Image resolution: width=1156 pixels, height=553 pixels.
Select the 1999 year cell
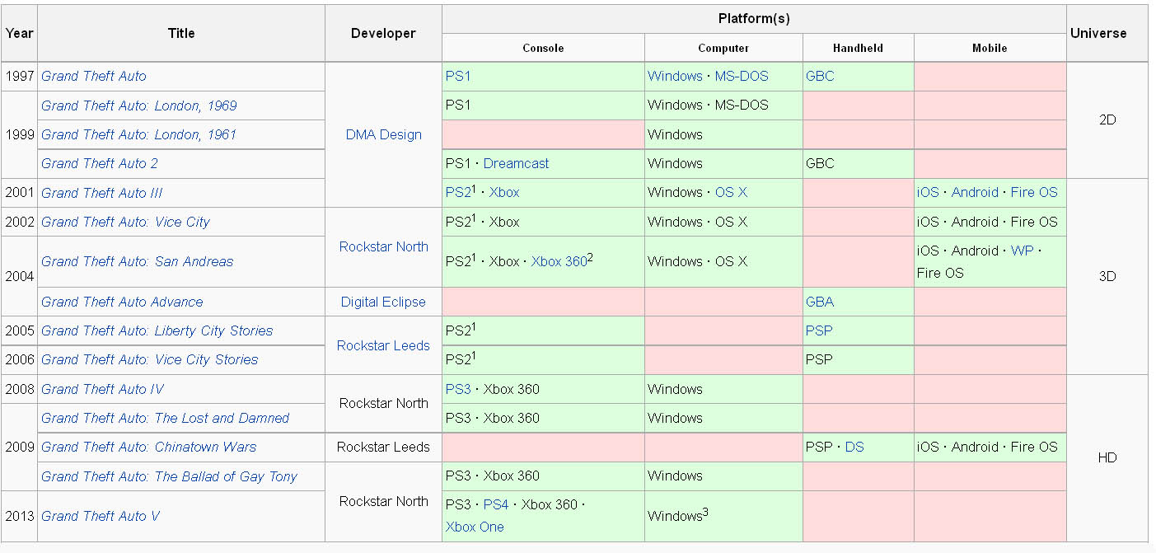click(x=20, y=134)
